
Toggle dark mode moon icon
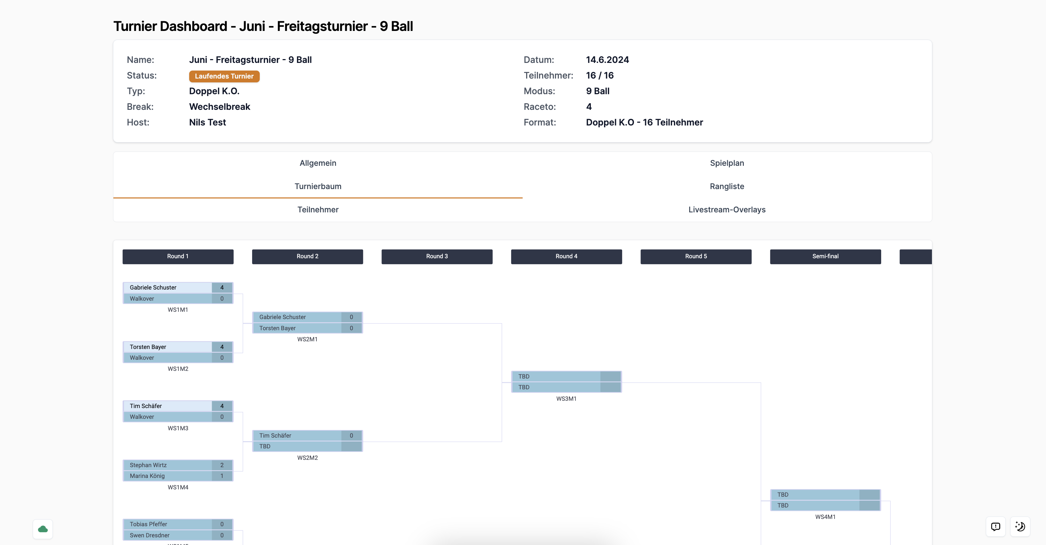[x=1020, y=526]
